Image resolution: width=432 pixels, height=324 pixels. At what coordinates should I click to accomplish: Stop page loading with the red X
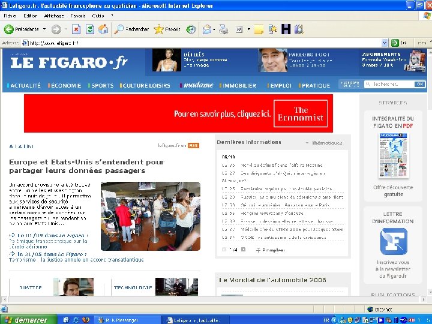[x=76, y=29]
